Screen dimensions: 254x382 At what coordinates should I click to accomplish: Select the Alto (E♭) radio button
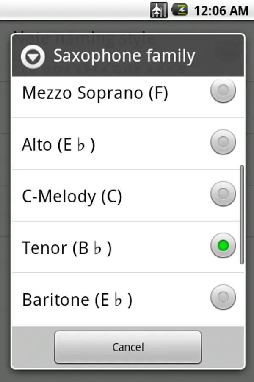(223, 142)
